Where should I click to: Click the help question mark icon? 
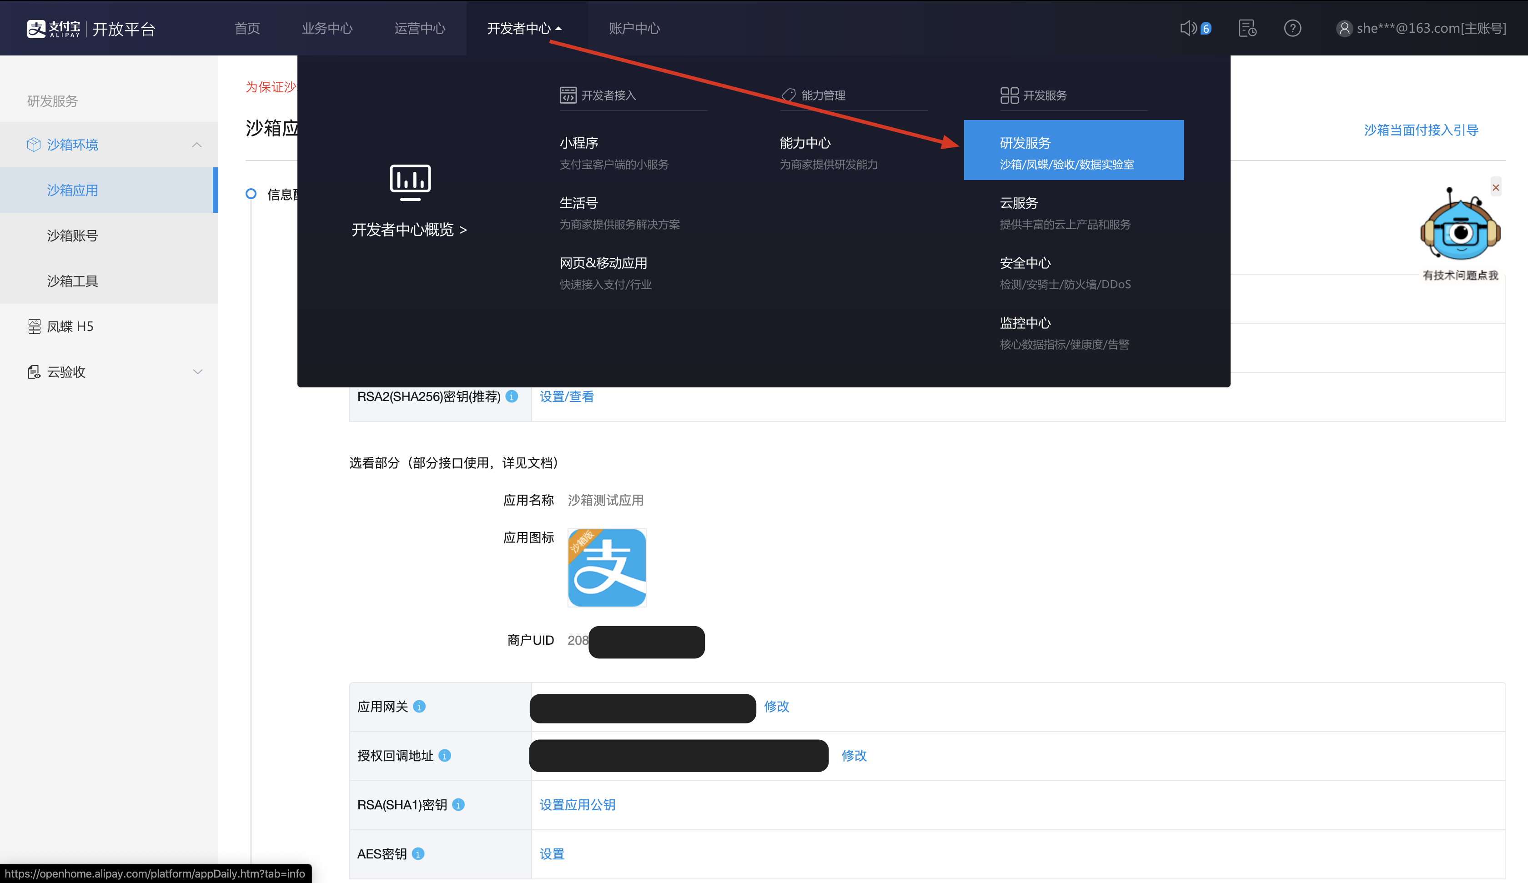click(1292, 28)
